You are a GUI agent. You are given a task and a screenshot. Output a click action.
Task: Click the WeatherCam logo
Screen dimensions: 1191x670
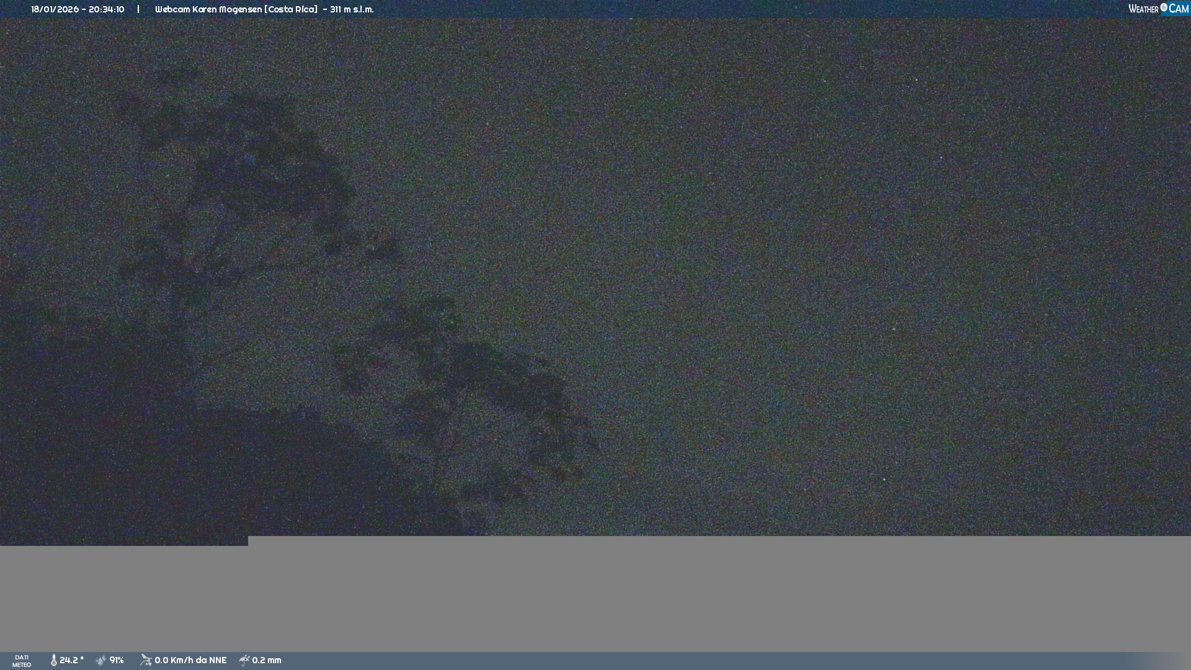coord(1158,9)
